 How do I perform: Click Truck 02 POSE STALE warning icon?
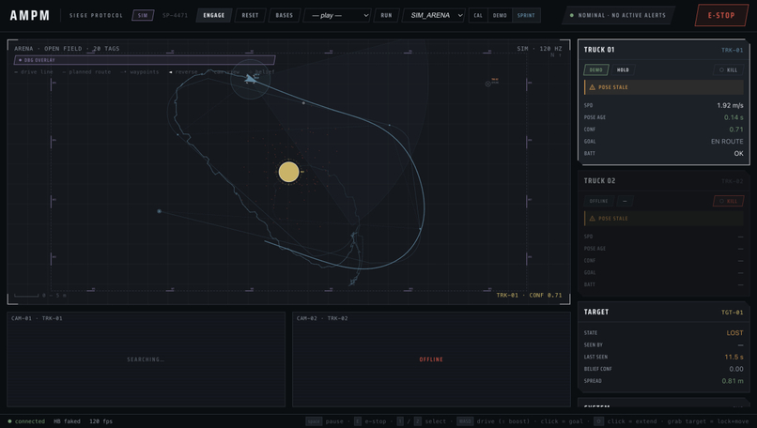pyautogui.click(x=593, y=219)
